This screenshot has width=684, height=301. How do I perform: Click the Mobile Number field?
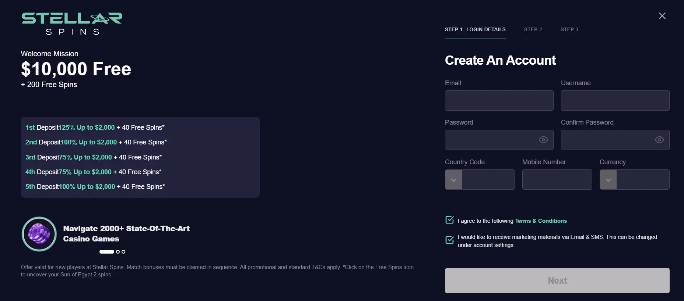coord(557,179)
